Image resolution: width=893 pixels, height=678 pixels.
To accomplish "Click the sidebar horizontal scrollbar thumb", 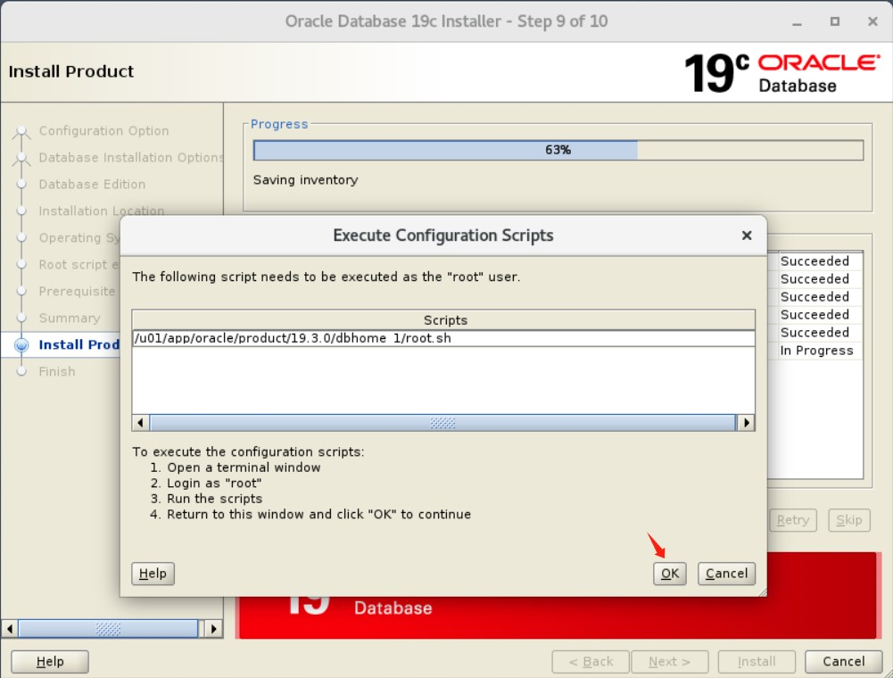I will (108, 629).
